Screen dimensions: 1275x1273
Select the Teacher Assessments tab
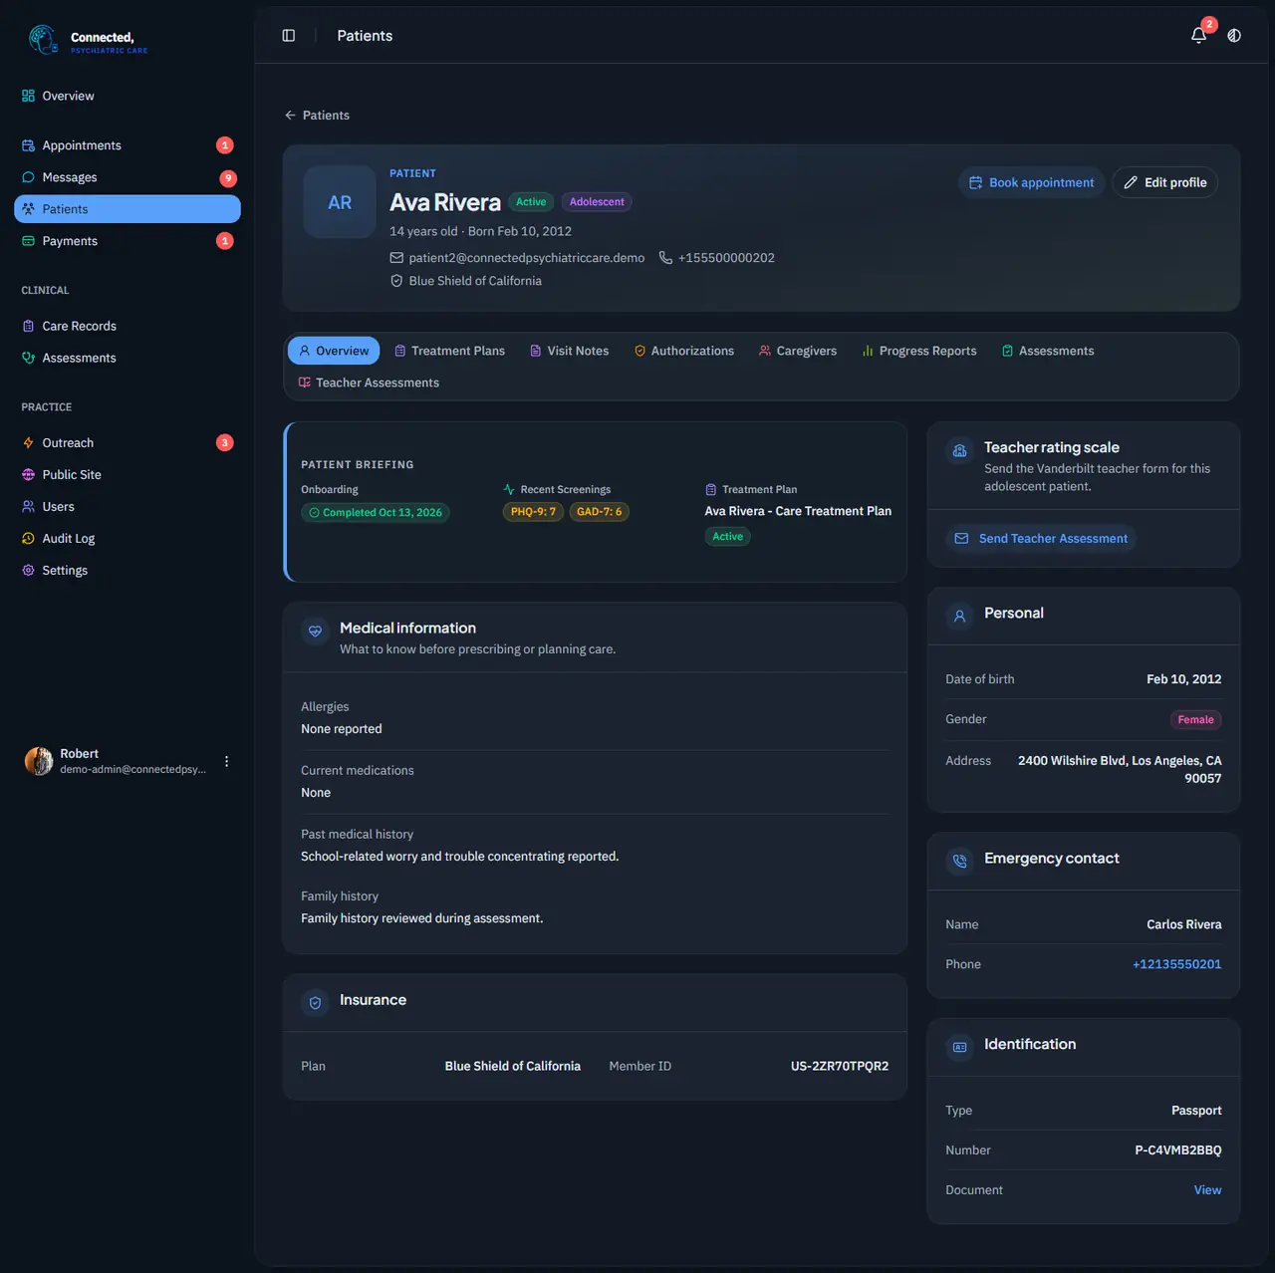[x=369, y=382]
